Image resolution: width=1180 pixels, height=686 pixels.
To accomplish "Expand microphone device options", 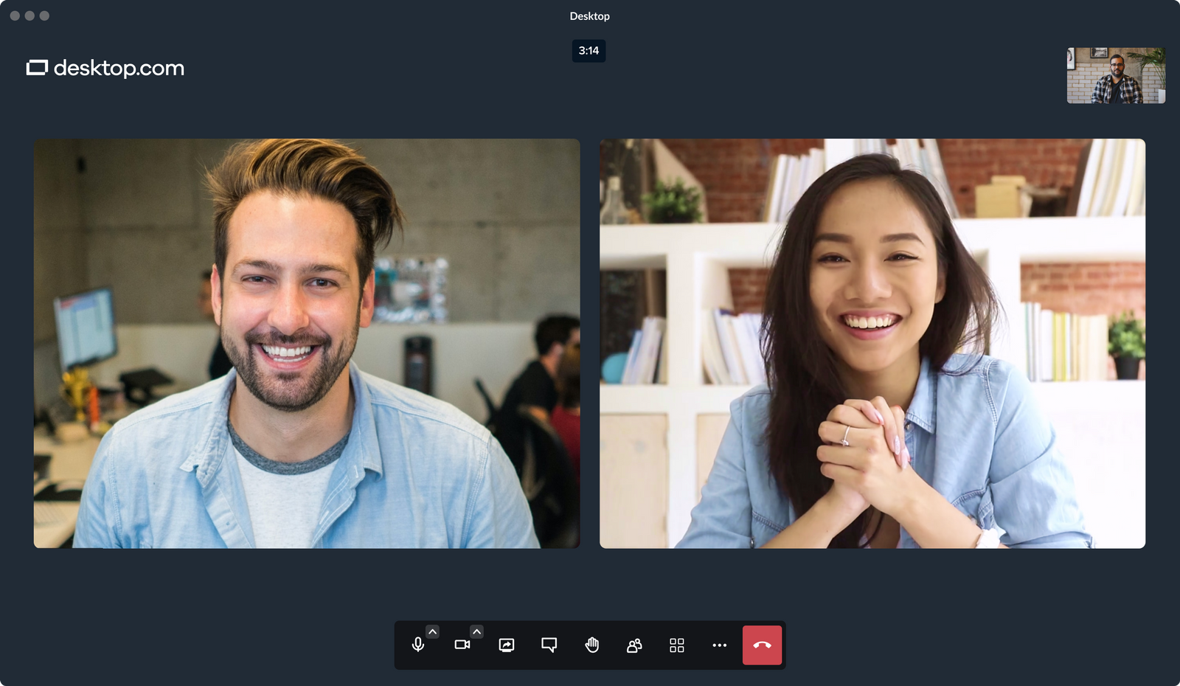I will [433, 631].
